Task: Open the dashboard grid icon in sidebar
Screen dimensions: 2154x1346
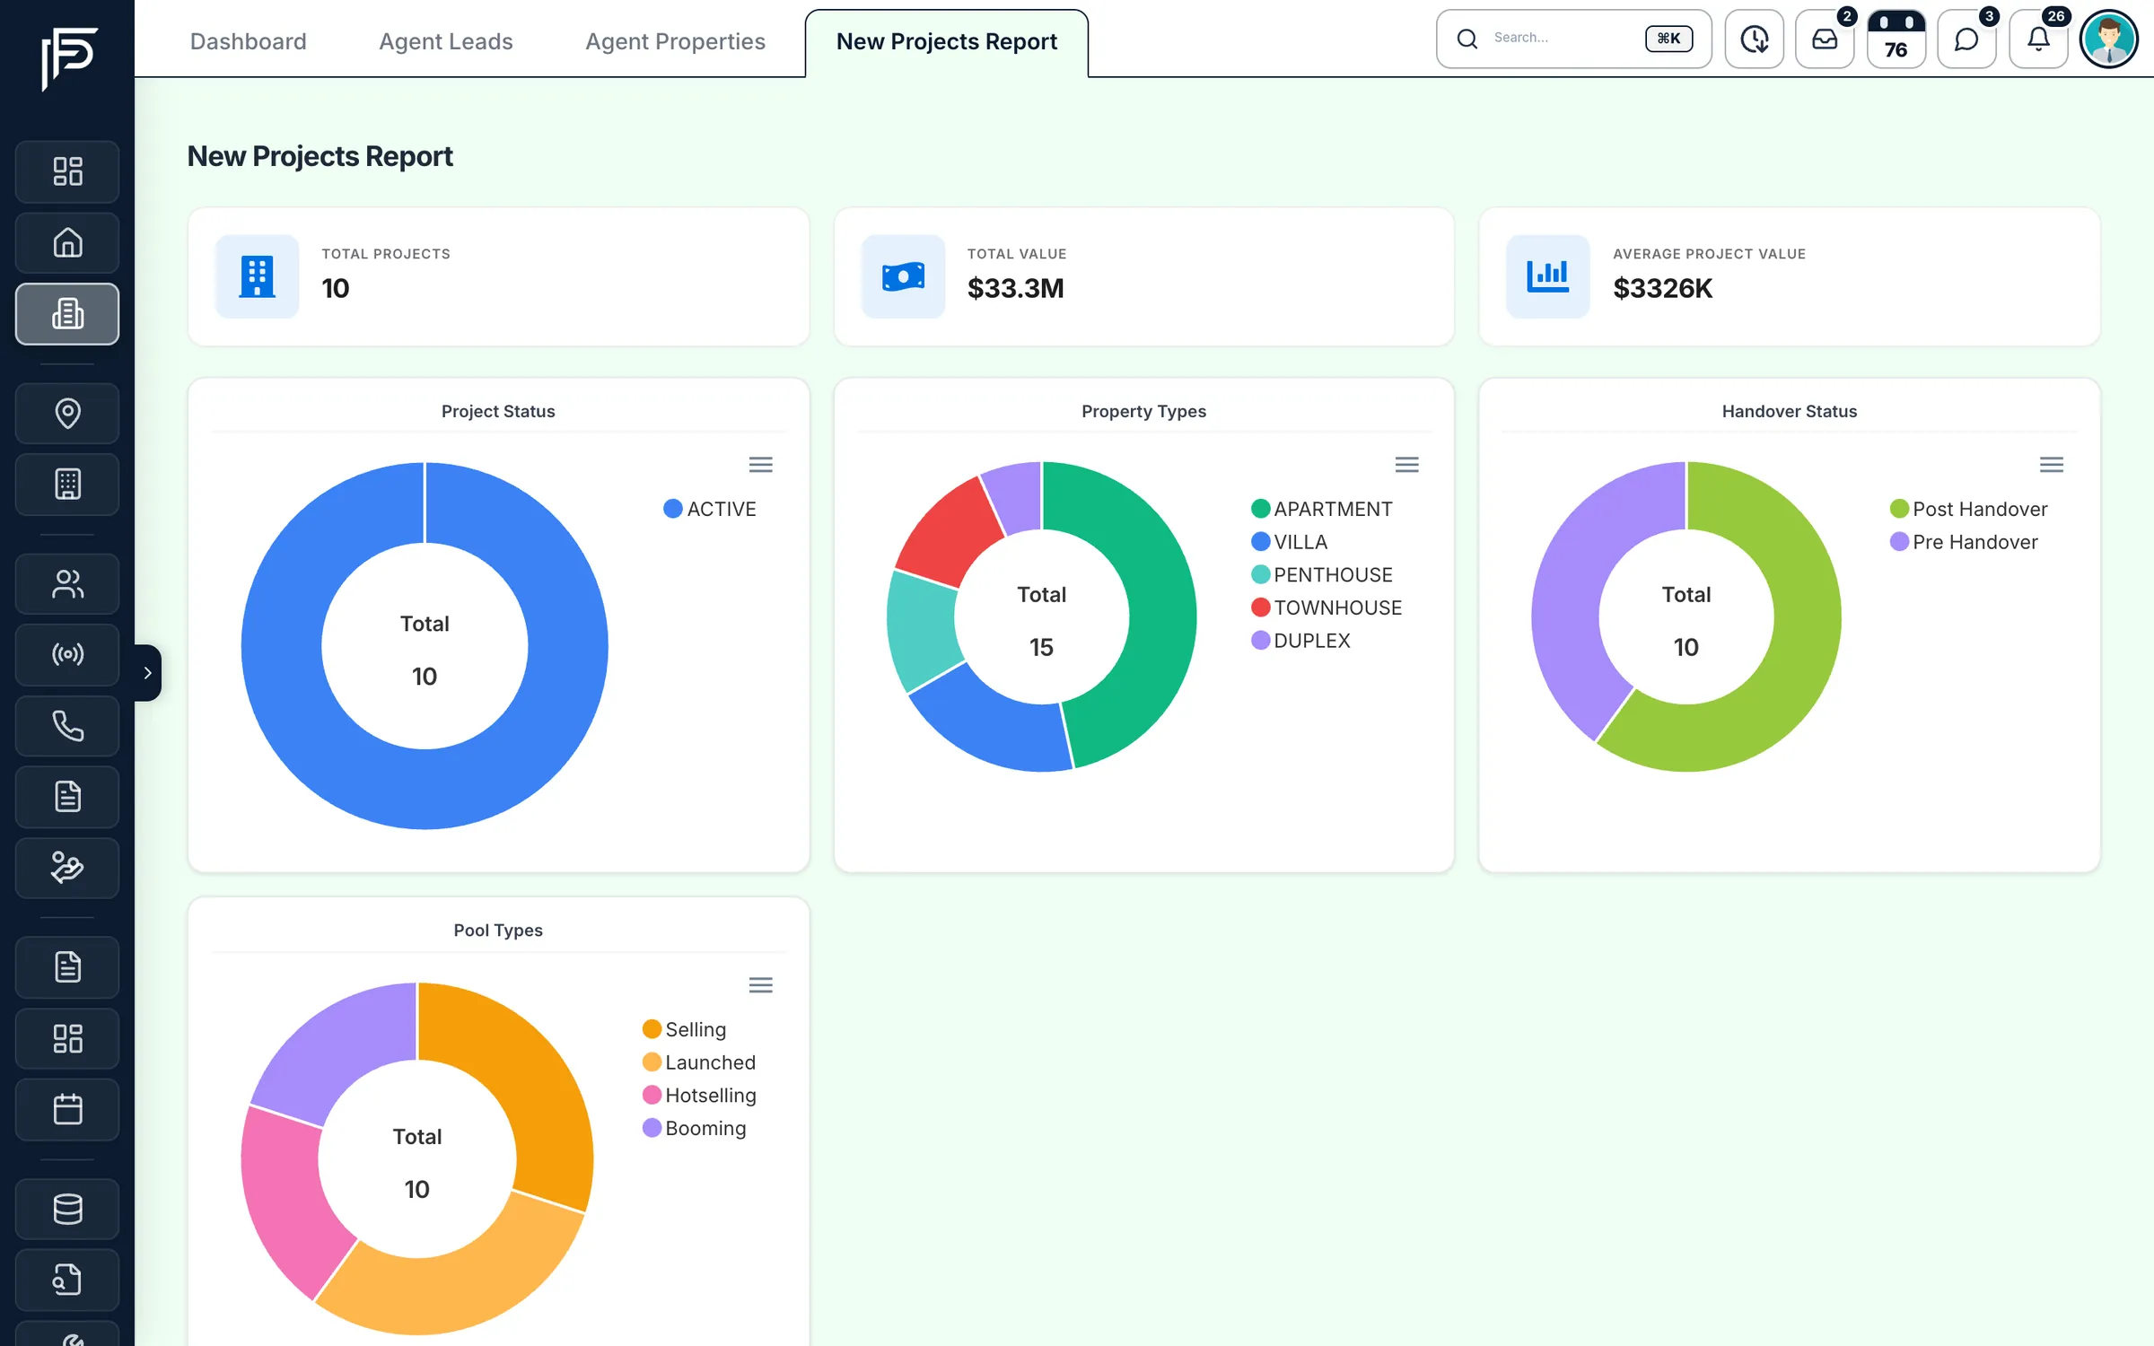Action: coord(67,171)
